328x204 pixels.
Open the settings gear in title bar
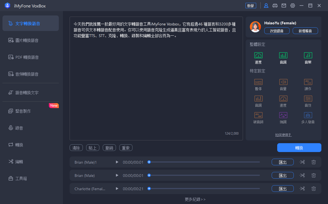click(x=293, y=6)
